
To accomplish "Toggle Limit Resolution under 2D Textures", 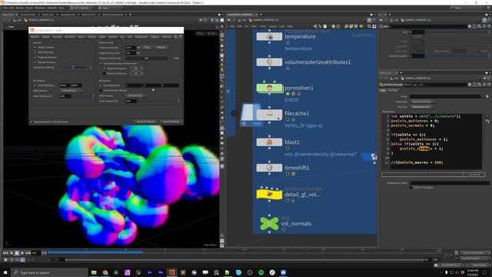I will pos(35,85).
